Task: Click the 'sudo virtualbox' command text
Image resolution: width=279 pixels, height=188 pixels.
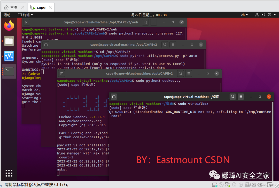Action: click(x=193, y=104)
